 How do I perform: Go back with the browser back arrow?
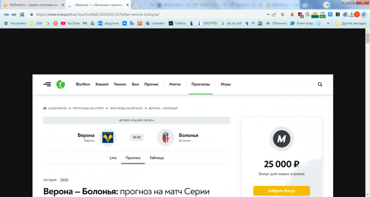coord(6,14)
